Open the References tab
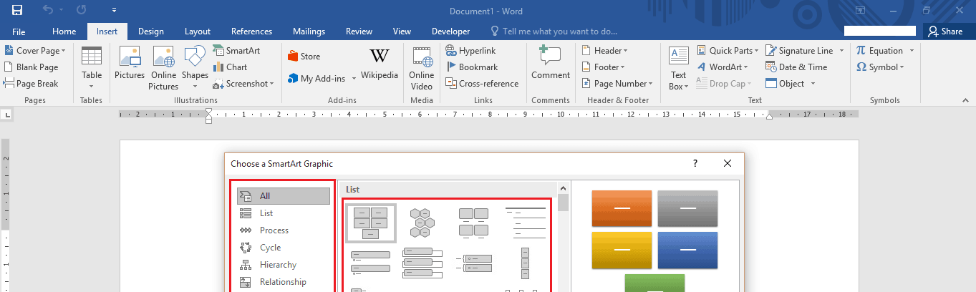The width and height of the screenshot is (976, 292). (x=251, y=31)
